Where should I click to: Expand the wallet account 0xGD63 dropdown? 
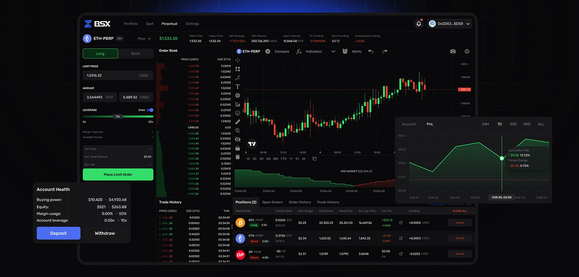[x=450, y=24]
